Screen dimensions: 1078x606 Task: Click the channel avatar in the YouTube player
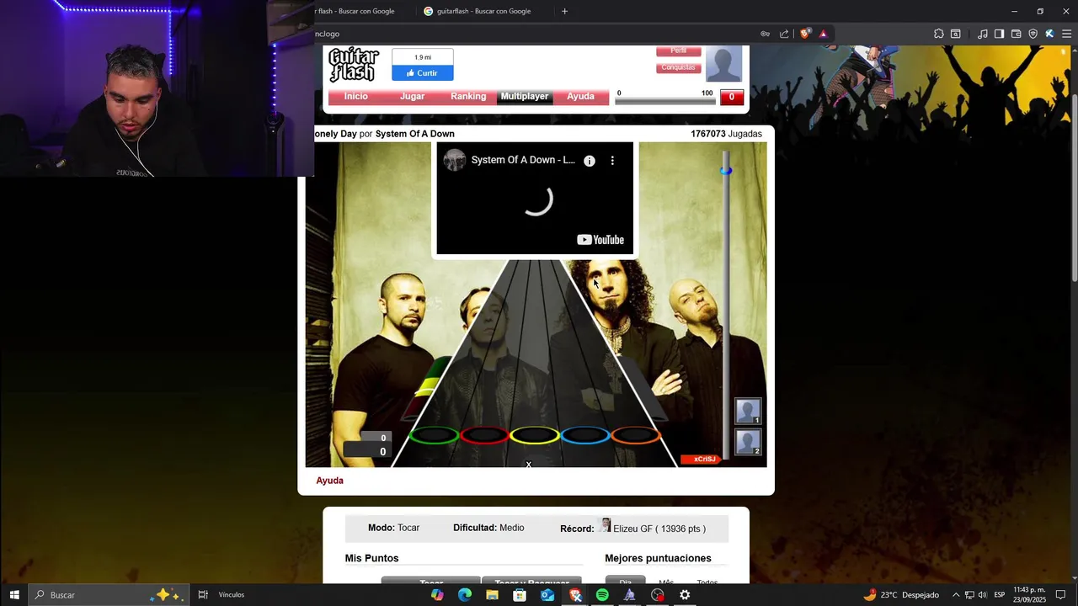click(455, 160)
